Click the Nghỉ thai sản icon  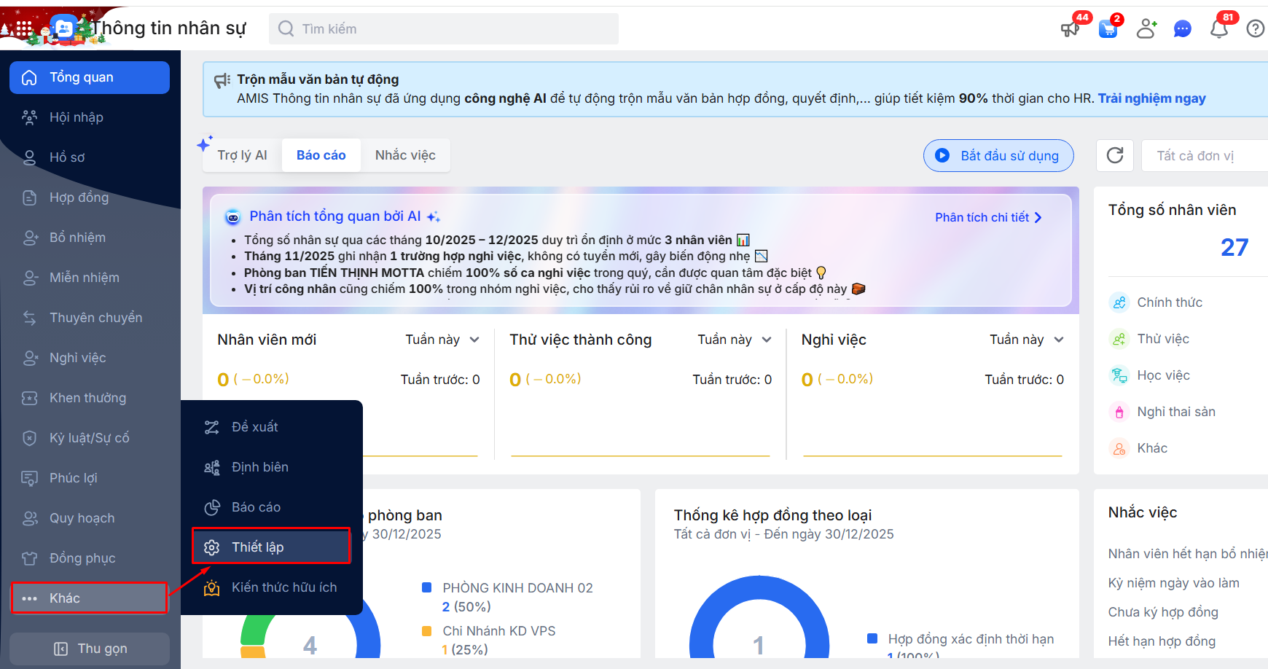1119,412
